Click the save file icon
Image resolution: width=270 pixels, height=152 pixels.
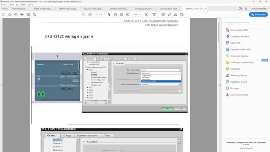coord(3,14)
